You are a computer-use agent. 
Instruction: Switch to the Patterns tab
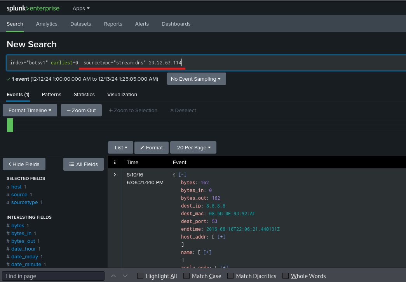click(52, 95)
